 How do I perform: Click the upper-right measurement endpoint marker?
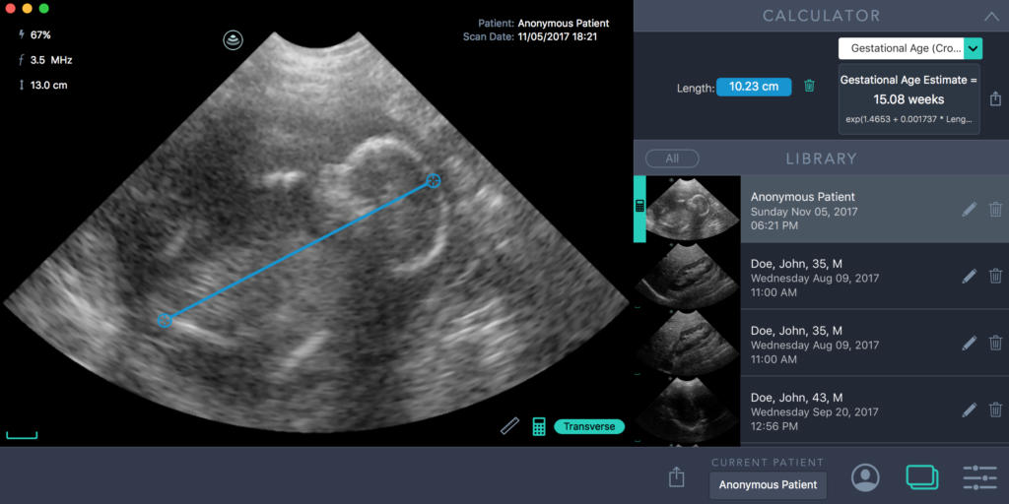tap(433, 181)
